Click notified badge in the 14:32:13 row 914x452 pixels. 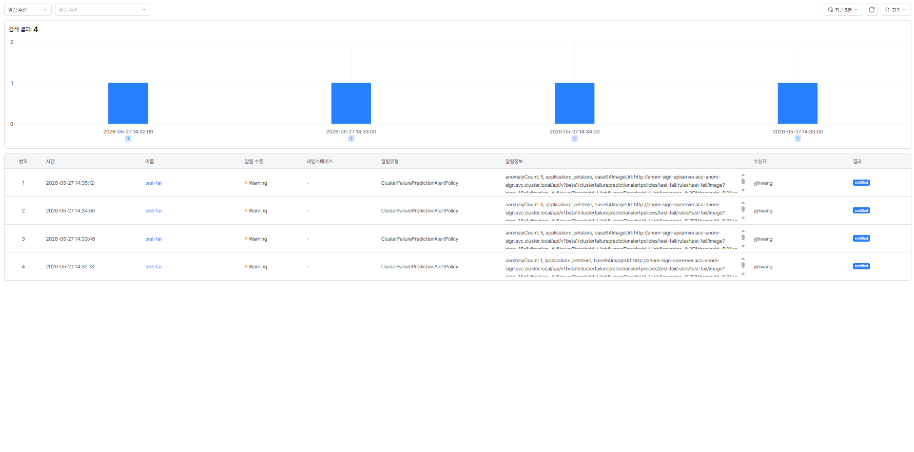[x=861, y=266]
